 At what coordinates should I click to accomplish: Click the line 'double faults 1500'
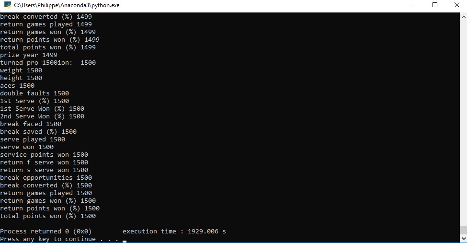(x=34, y=93)
